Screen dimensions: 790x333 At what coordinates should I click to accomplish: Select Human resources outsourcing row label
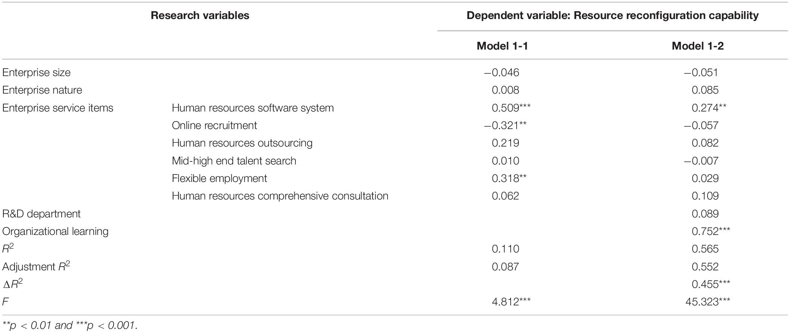pyautogui.click(x=242, y=143)
